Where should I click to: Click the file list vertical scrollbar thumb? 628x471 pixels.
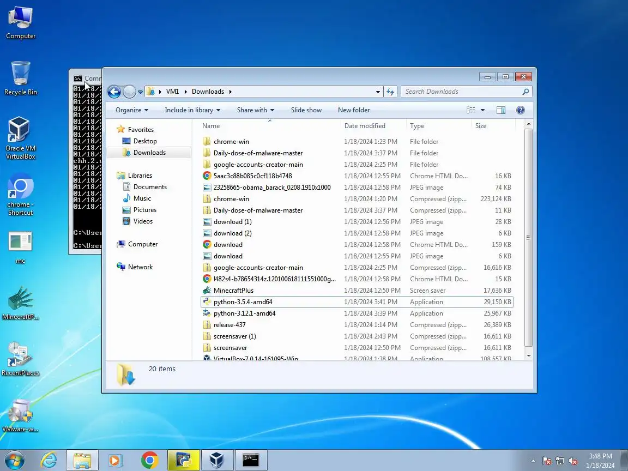click(528, 238)
